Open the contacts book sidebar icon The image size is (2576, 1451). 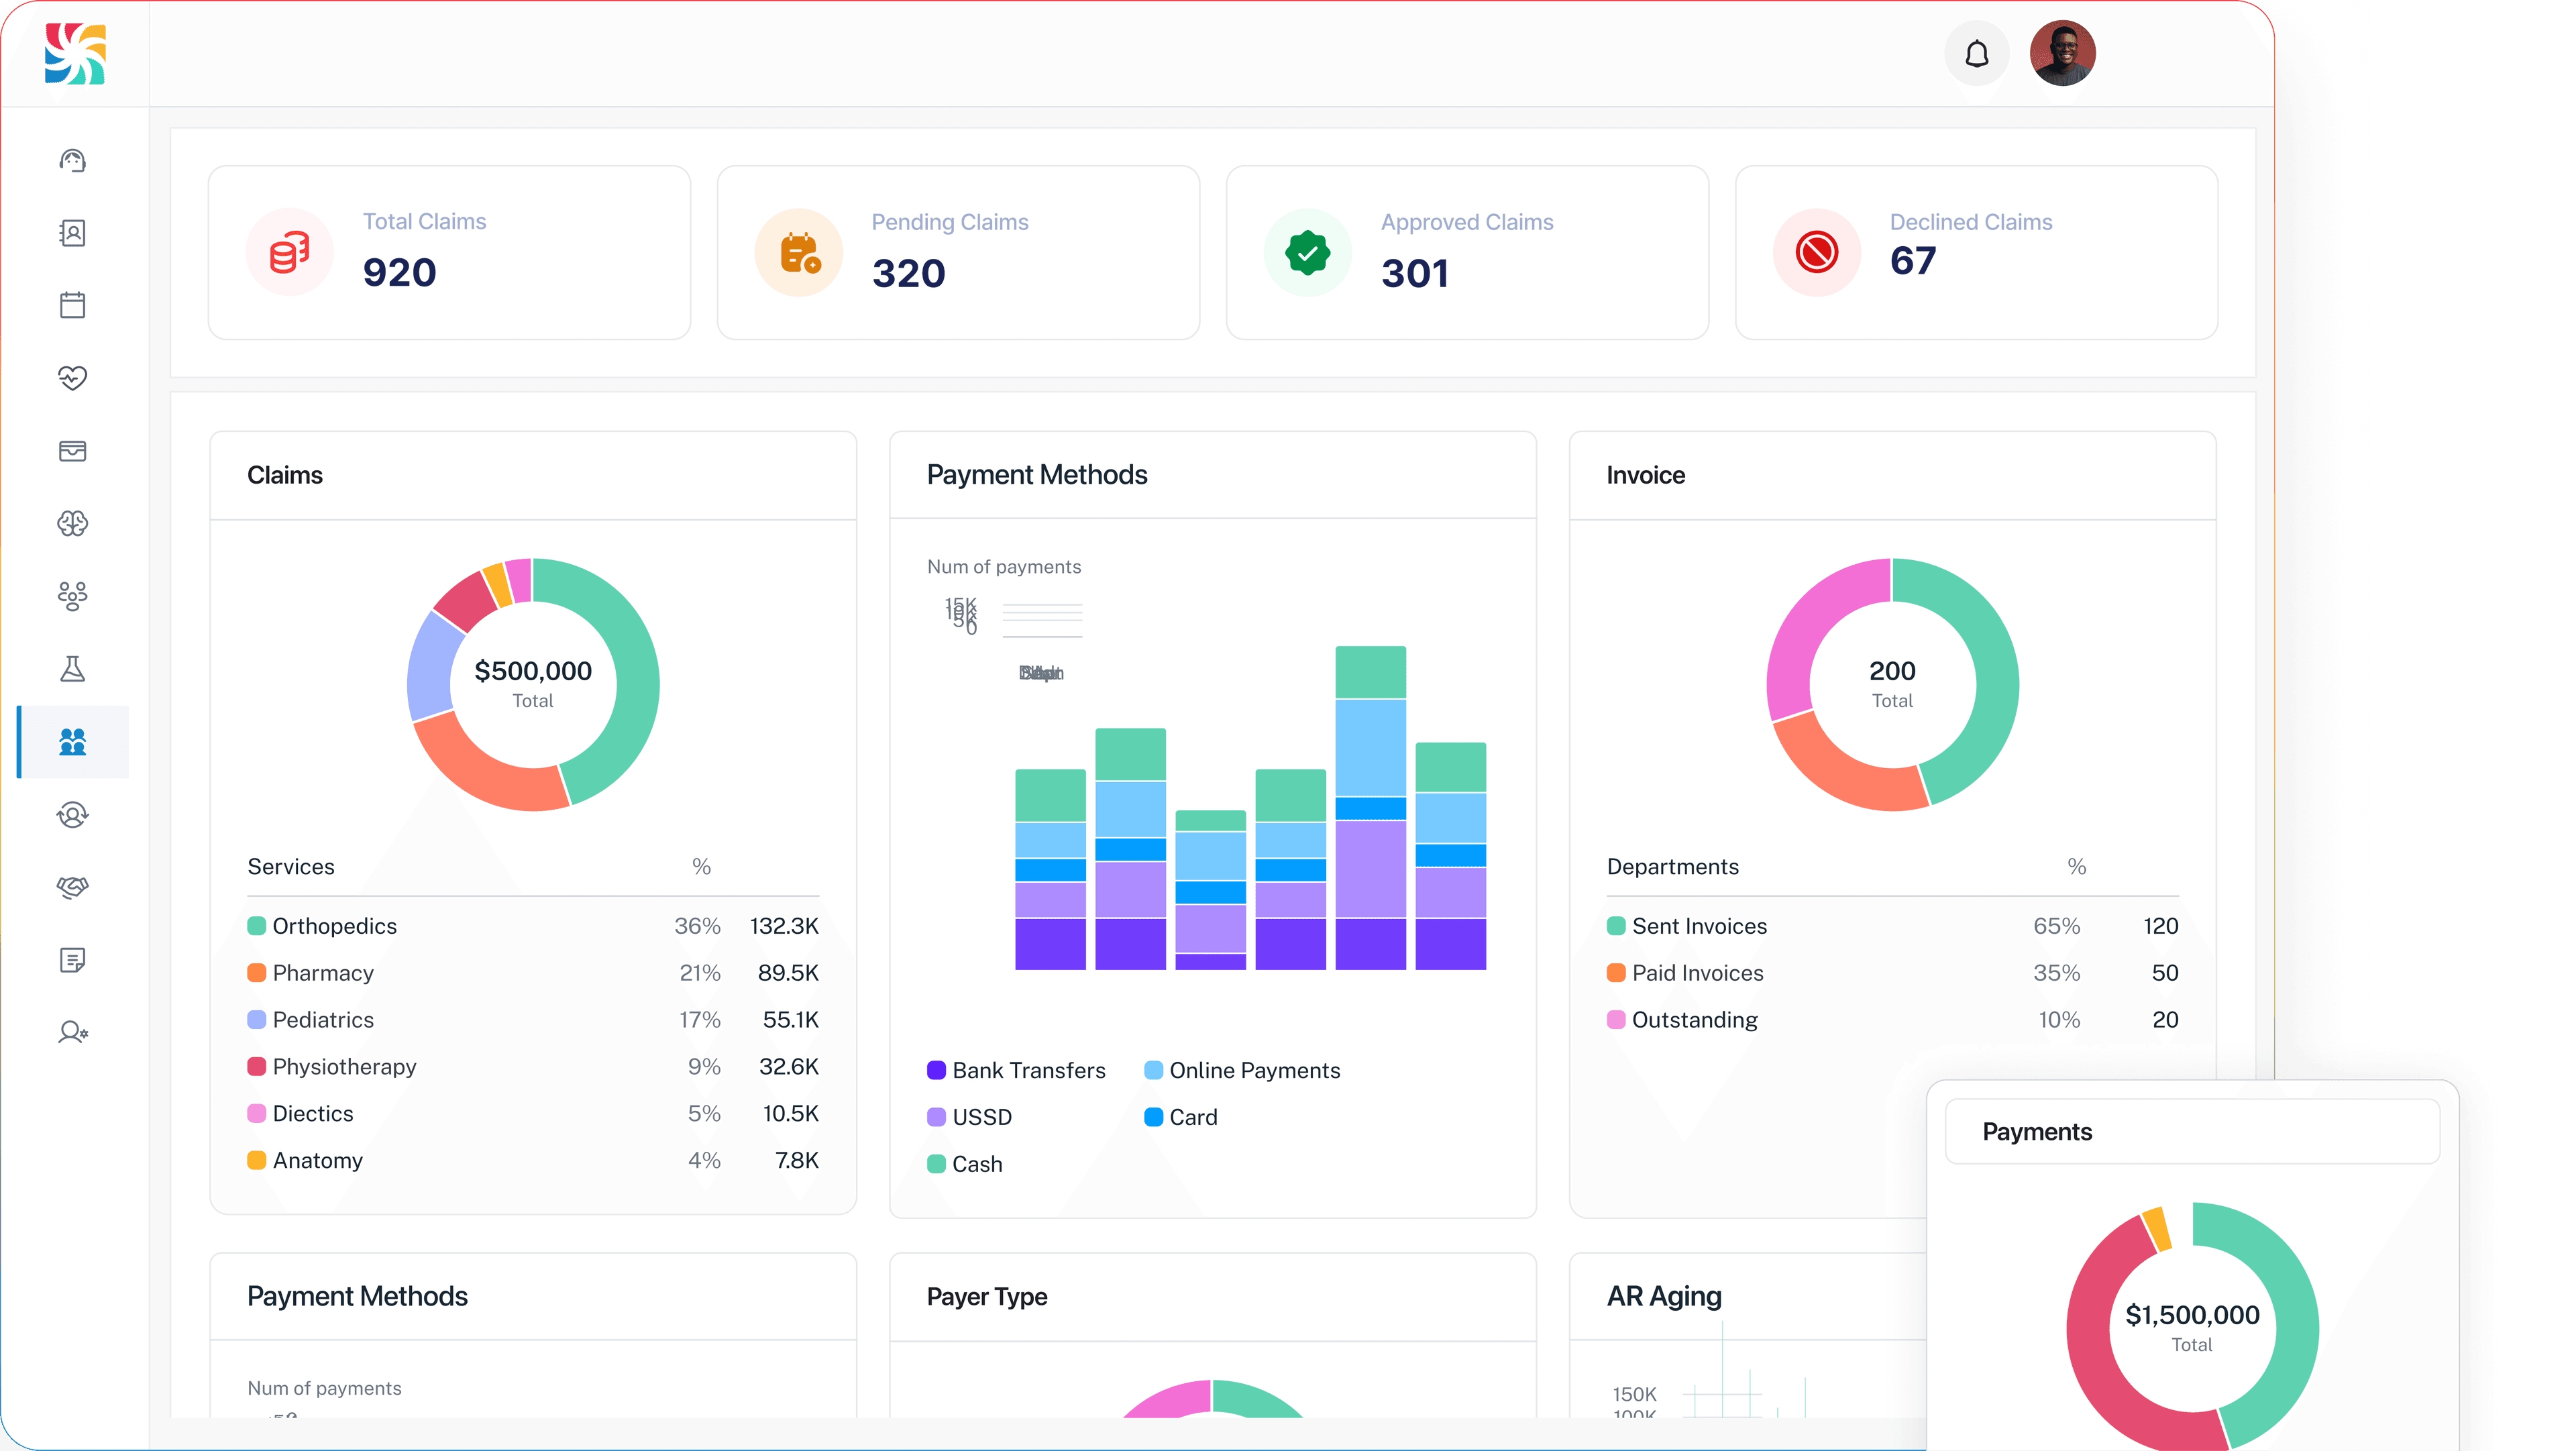click(72, 233)
